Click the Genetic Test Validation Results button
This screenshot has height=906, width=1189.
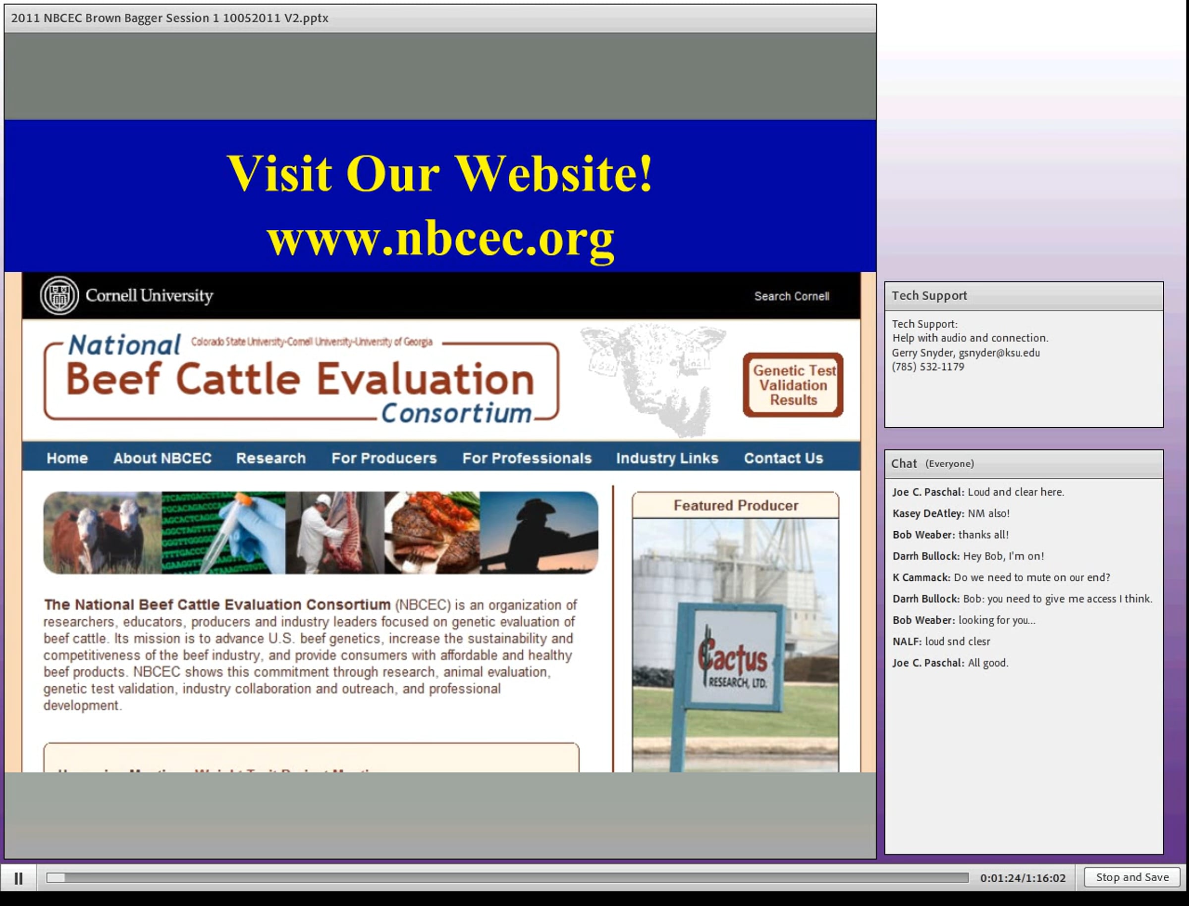793,385
